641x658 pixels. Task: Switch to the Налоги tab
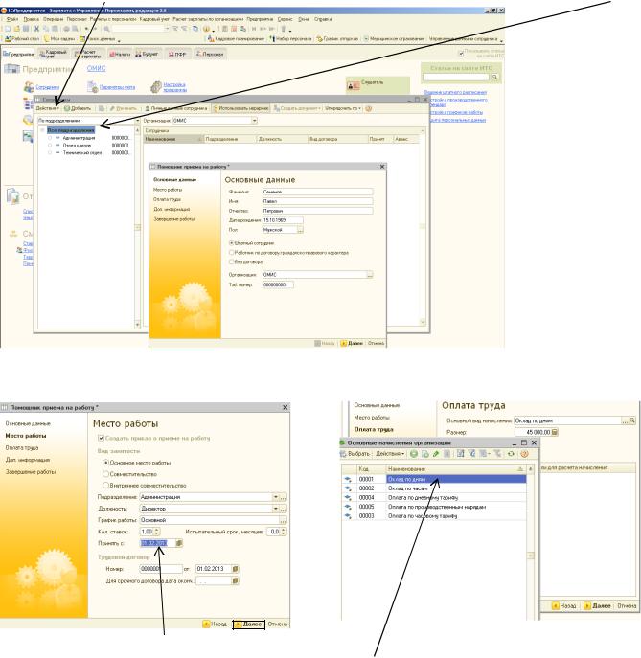tap(120, 54)
